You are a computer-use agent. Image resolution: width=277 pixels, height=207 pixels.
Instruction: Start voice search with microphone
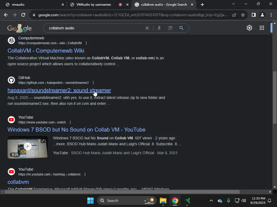click(159, 28)
